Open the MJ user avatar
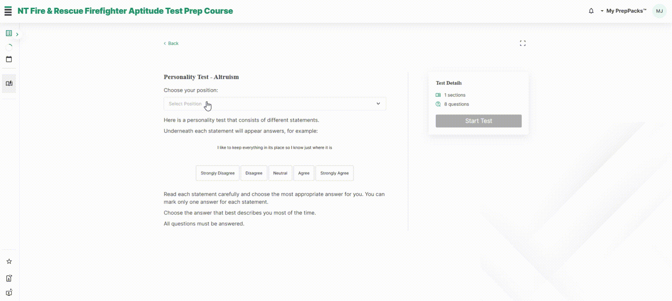Viewport: 672px width, 301px height. pos(659,11)
